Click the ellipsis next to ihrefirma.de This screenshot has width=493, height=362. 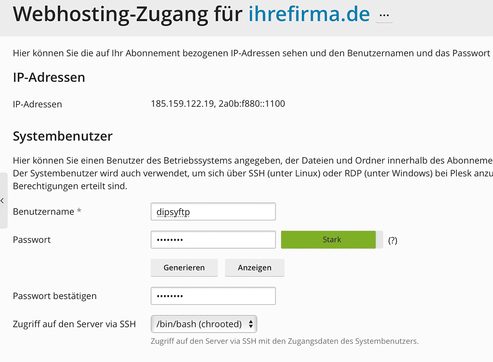point(384,15)
